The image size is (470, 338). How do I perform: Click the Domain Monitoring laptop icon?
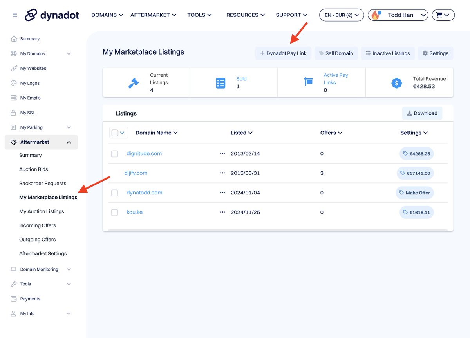pyautogui.click(x=14, y=269)
